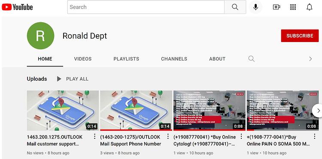Search this channel with magnifier icon
Screen dimensions: 322x159
(251, 59)
